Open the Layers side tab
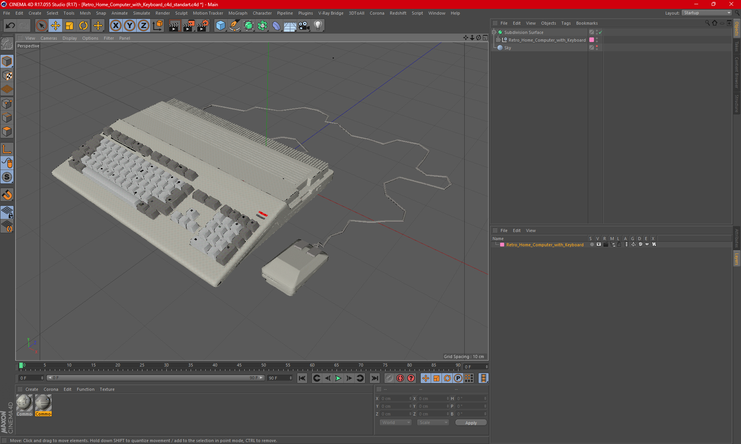741x444 pixels. click(x=736, y=259)
